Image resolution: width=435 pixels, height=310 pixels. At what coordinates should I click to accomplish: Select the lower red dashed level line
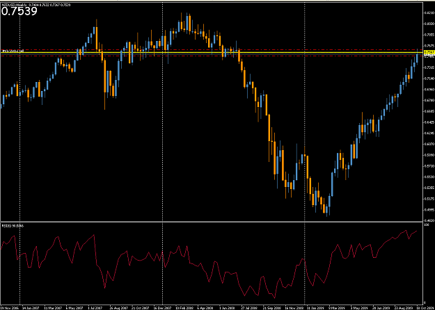[x=211, y=56]
